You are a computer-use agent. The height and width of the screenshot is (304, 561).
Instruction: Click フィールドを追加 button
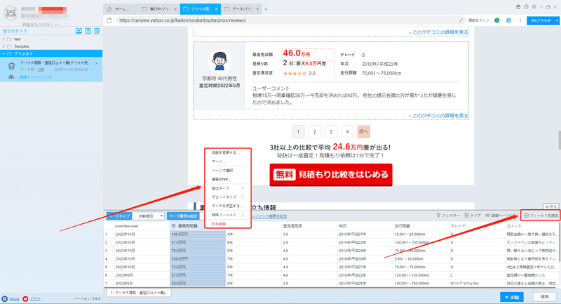pos(541,216)
